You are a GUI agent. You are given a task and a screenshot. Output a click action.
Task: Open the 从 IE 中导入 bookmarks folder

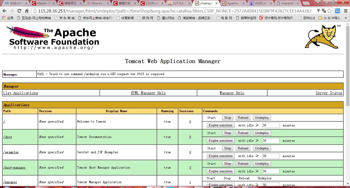click(330, 18)
